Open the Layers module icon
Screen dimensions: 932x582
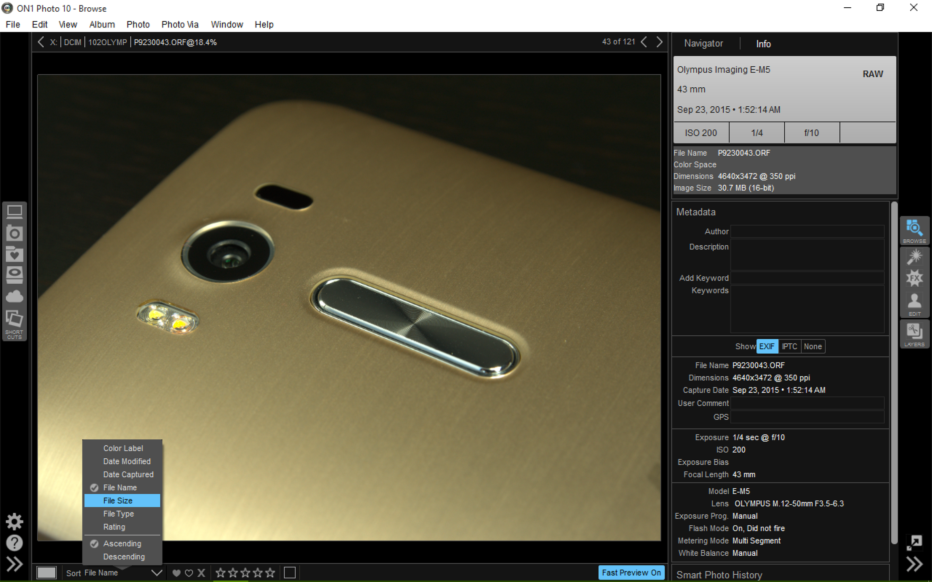(x=914, y=334)
